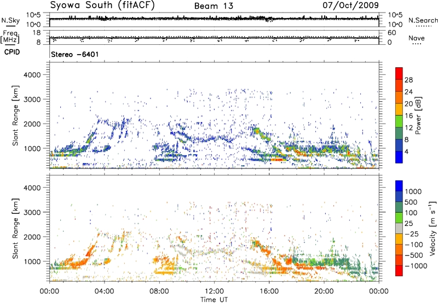Viewport: 438px width, 303px height.
Task: Select the green Velocity segment between 25 and 100
Action: tap(399, 218)
